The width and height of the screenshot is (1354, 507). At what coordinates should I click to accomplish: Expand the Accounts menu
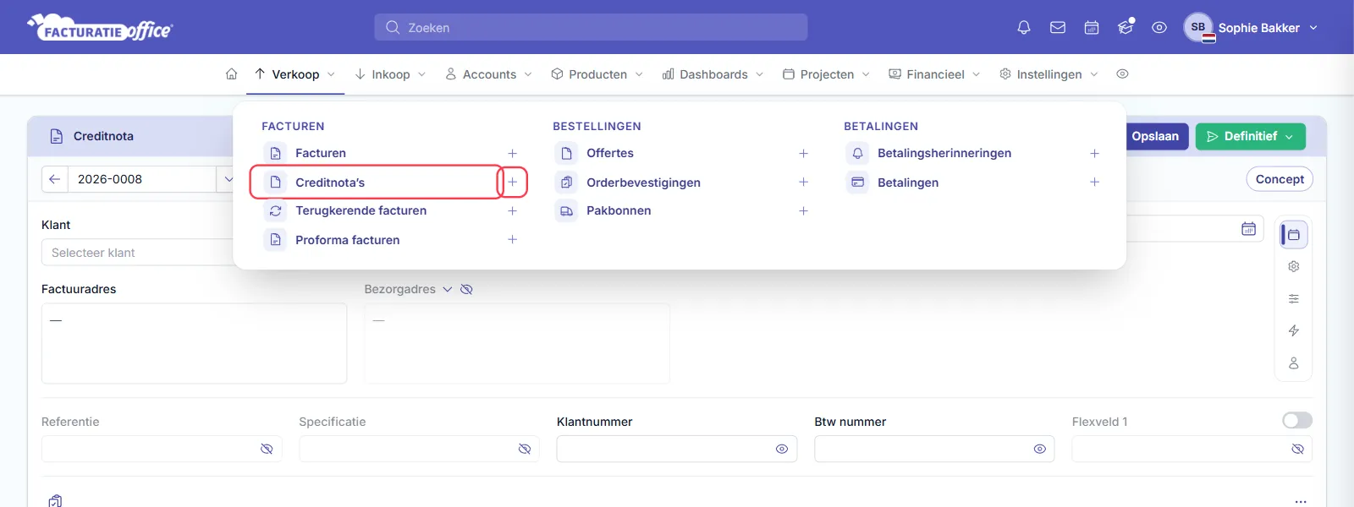489,74
